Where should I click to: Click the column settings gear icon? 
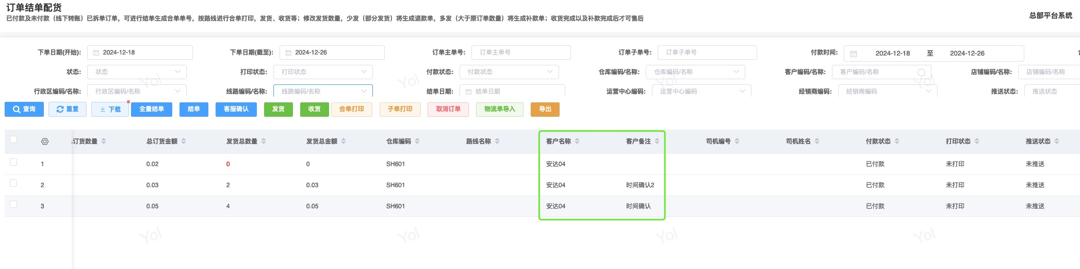pyautogui.click(x=45, y=141)
